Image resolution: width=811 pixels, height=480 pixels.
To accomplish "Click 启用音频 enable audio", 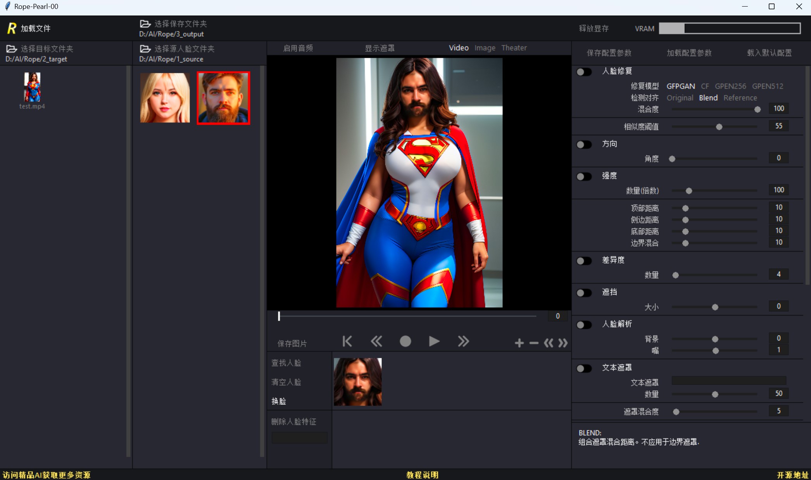I will pos(298,48).
